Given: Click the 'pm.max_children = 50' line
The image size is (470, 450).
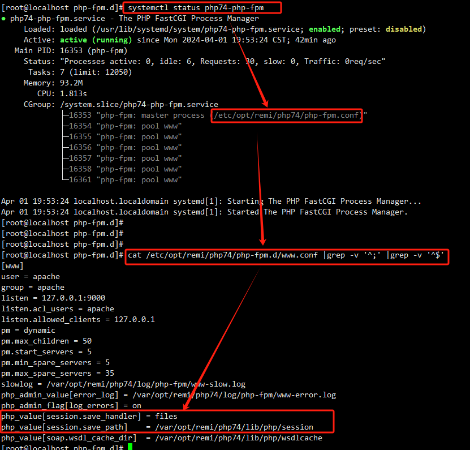Looking at the screenshot, I should [x=46, y=341].
